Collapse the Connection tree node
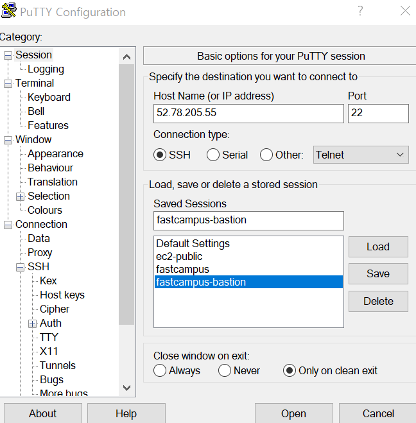 pos(8,225)
